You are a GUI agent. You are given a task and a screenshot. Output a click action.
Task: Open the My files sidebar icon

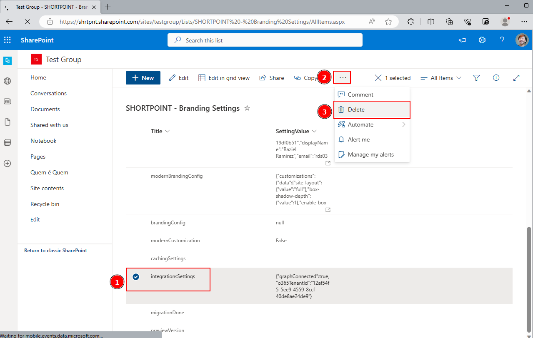7,122
